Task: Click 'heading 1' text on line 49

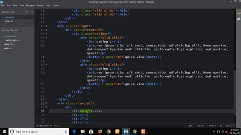Action: coord(103,42)
